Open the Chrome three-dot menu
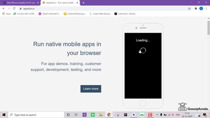The width and height of the screenshot is (210, 118). [x=206, y=9]
